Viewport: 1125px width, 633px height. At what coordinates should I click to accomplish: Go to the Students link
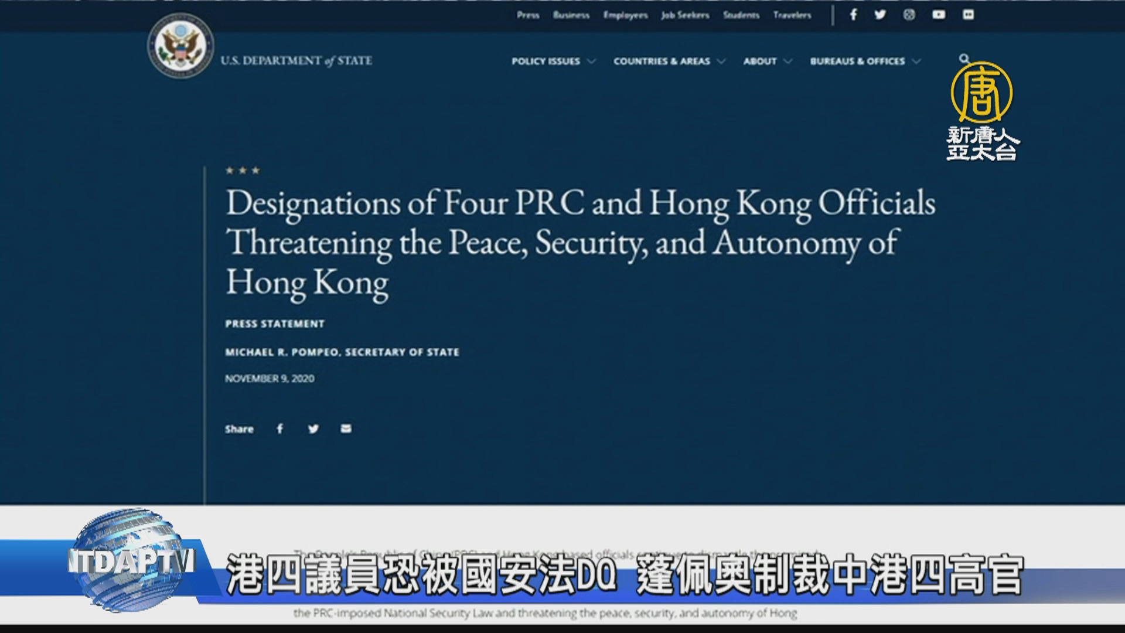pyautogui.click(x=741, y=15)
